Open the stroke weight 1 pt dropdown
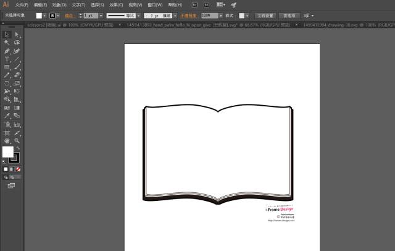The width and height of the screenshot is (395, 251). [x=102, y=15]
